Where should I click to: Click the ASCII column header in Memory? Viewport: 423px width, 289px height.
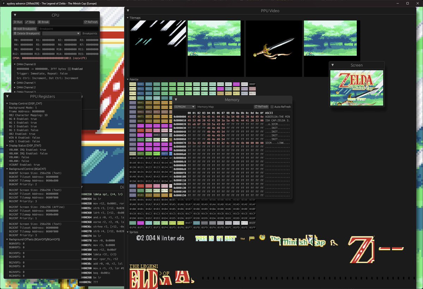pyautogui.click(x=269, y=113)
